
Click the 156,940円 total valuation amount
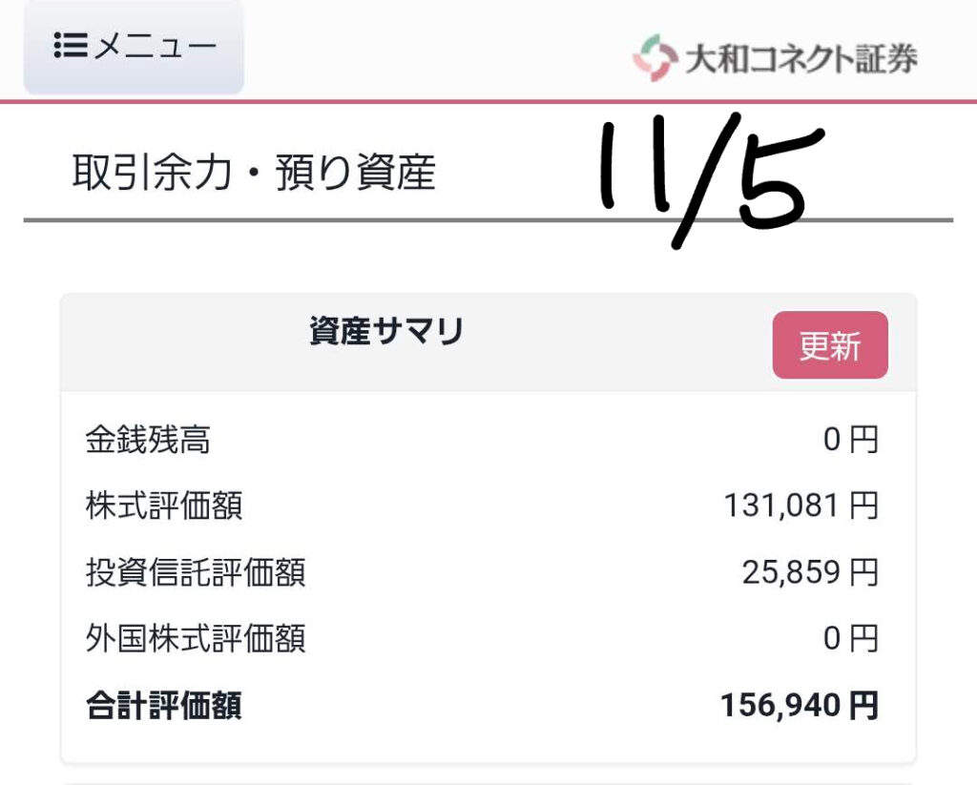(799, 707)
